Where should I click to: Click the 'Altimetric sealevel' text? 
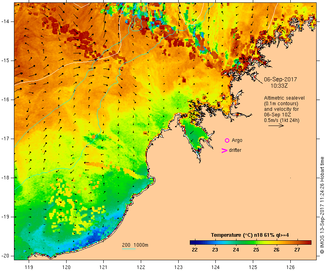(x=284, y=98)
